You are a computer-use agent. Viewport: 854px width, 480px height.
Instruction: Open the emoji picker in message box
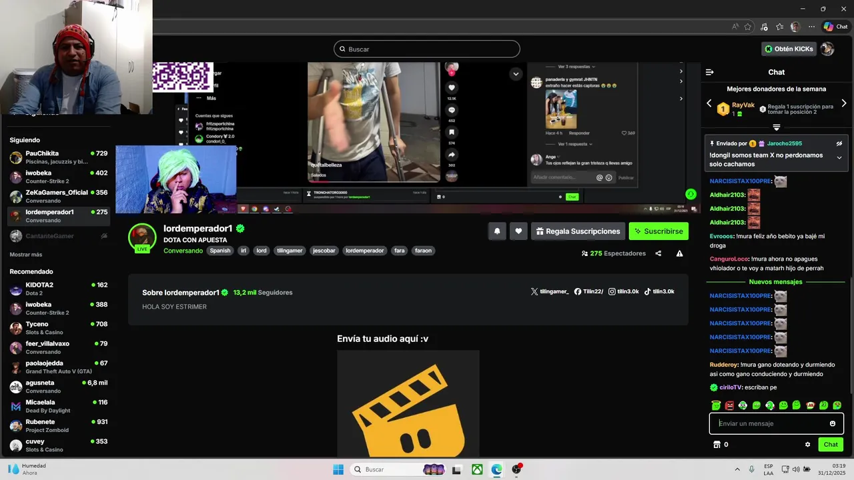pyautogui.click(x=833, y=423)
